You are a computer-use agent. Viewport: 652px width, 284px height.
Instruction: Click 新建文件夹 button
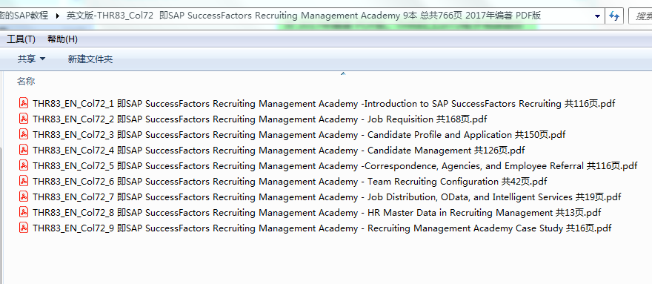(90, 59)
